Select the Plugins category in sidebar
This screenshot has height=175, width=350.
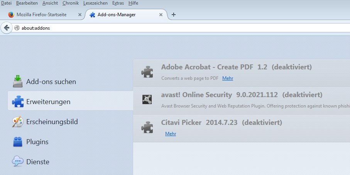point(37,142)
